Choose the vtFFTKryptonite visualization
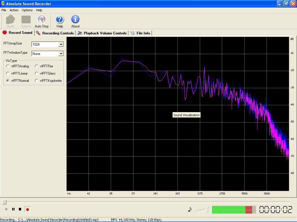Screen dimensions: 297x222 (37, 81)
